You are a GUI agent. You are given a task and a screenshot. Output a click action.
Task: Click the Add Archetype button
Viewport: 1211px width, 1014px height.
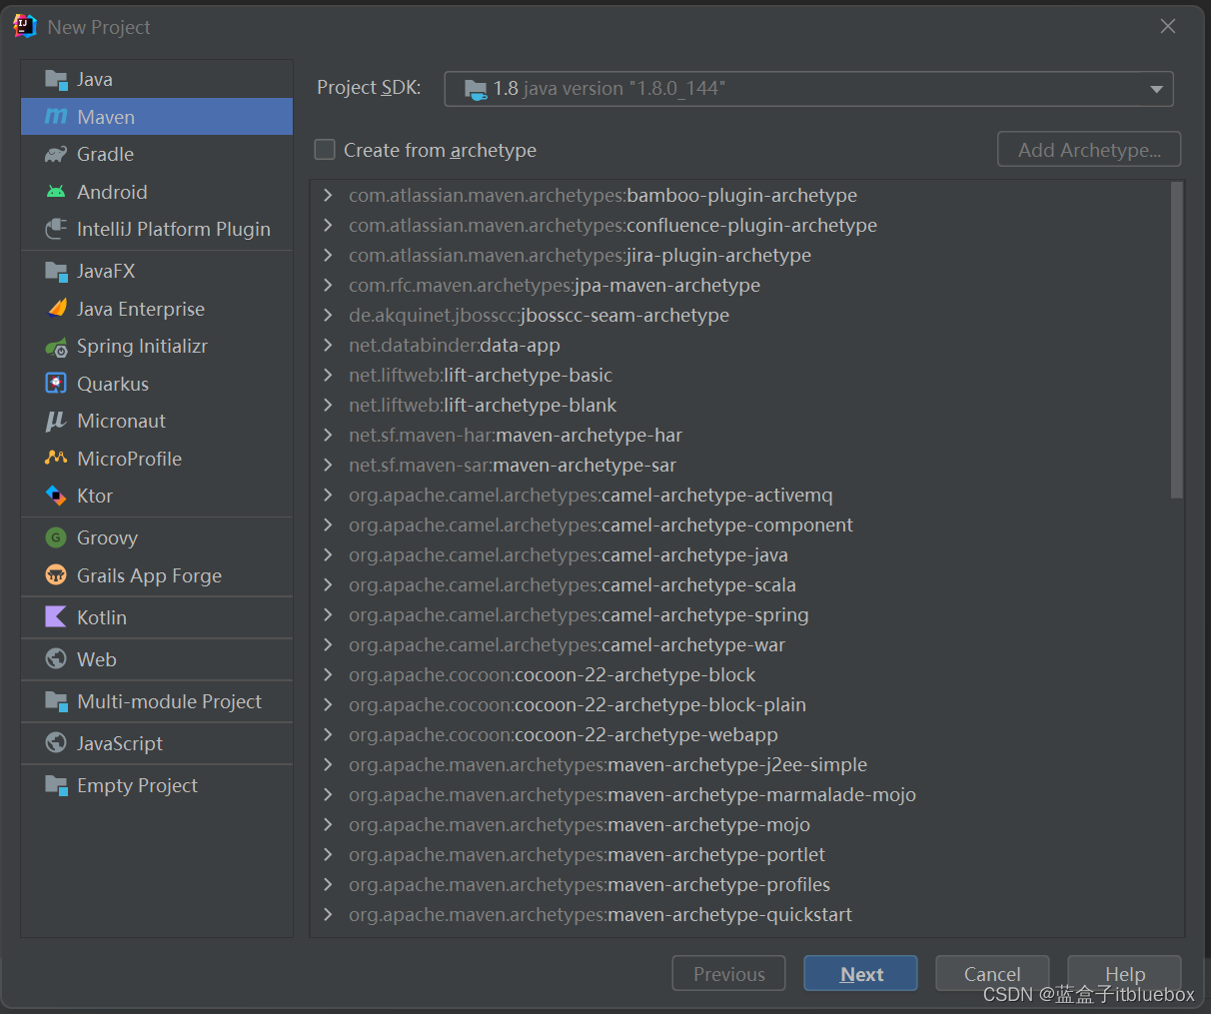[1089, 150]
